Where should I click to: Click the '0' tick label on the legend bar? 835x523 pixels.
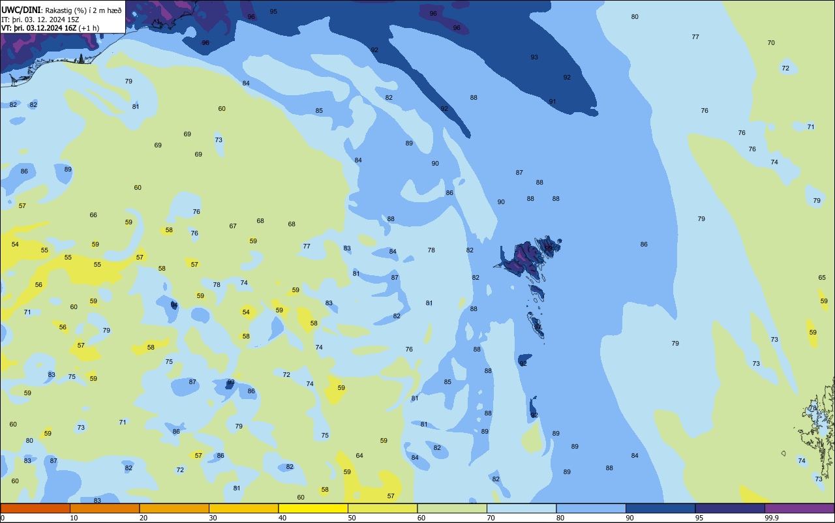pyautogui.click(x=3, y=518)
